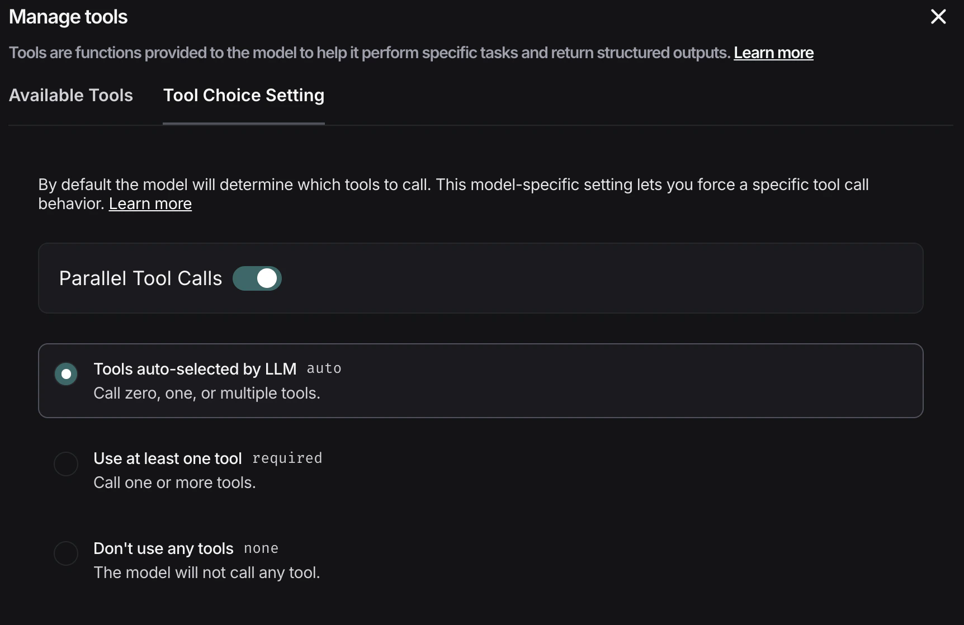
Task: Disable the Parallel Tool Calls toggle
Action: tap(257, 278)
